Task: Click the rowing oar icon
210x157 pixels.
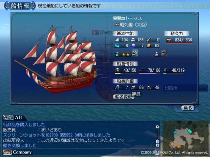Action: pos(149,40)
